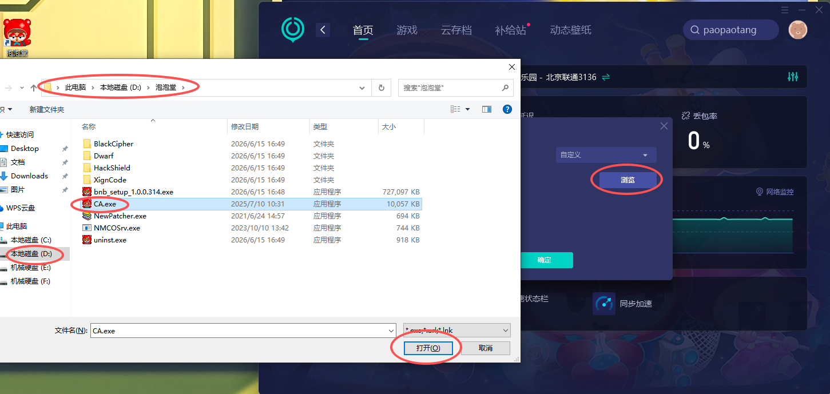Select 本地磁盘 (C:) in navigation pane
This screenshot has width=830, height=394.
point(31,240)
